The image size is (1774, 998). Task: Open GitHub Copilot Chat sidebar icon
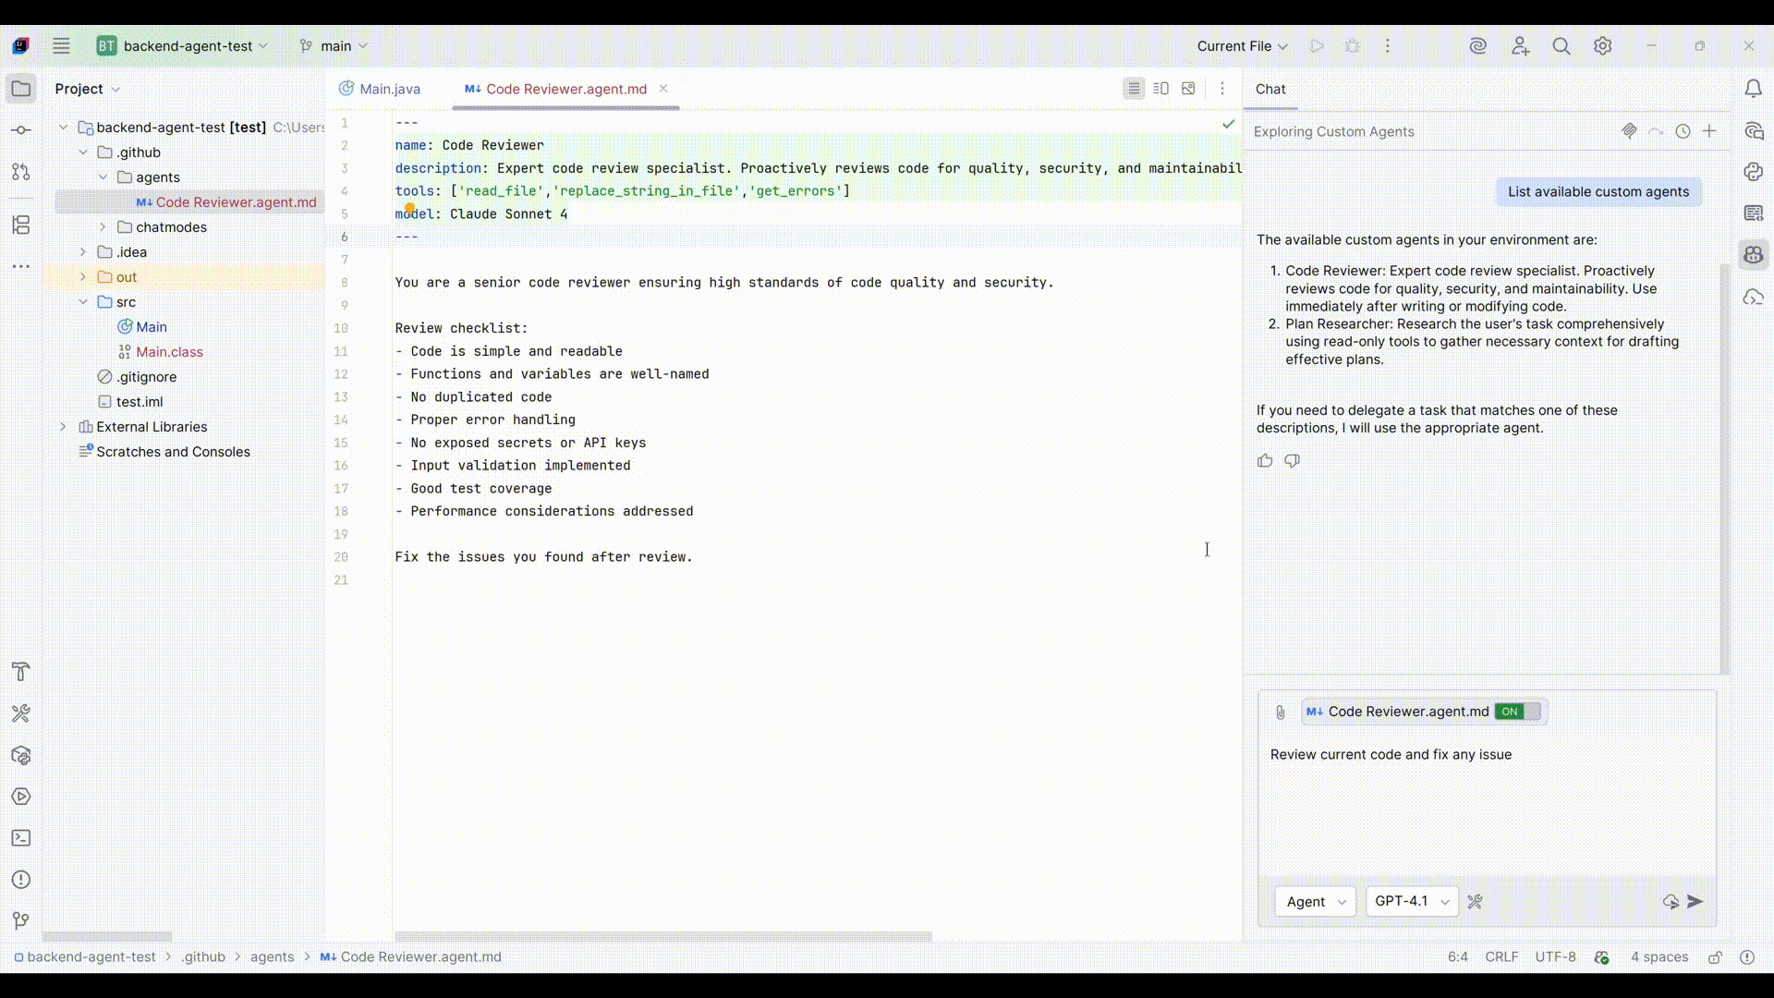click(1753, 255)
